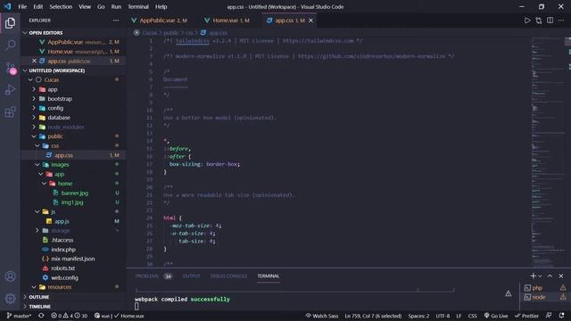Maximize the terminal panel with chevron
This screenshot has width=571, height=321.
point(550,276)
